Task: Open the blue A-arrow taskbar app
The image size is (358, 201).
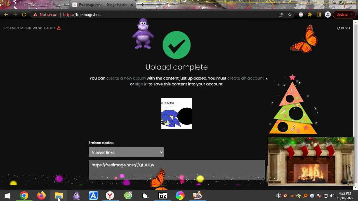Action: coord(93,196)
